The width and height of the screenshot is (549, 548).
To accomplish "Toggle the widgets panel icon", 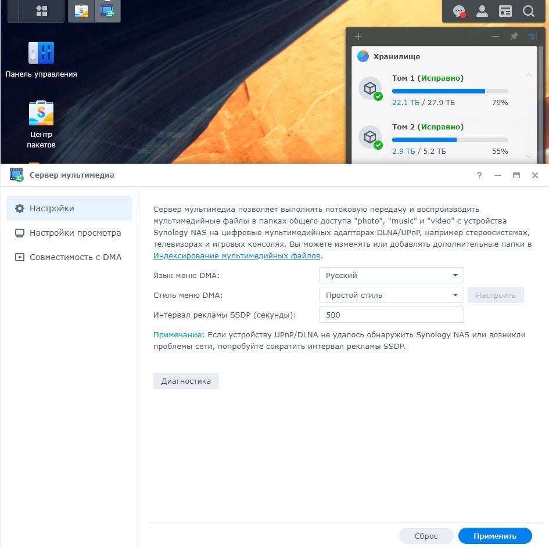I will [505, 11].
